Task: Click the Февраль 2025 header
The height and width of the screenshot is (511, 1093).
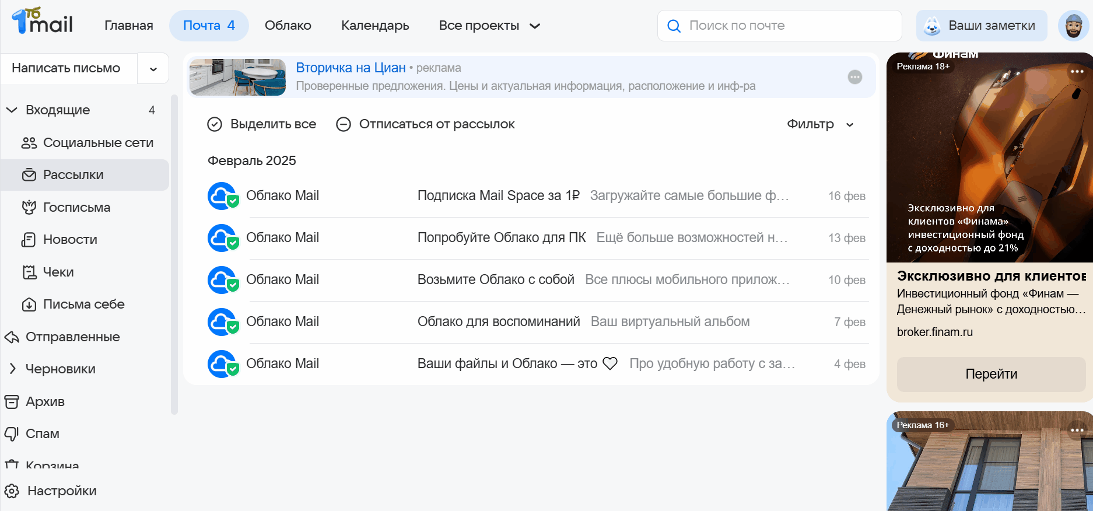Action: click(x=252, y=161)
